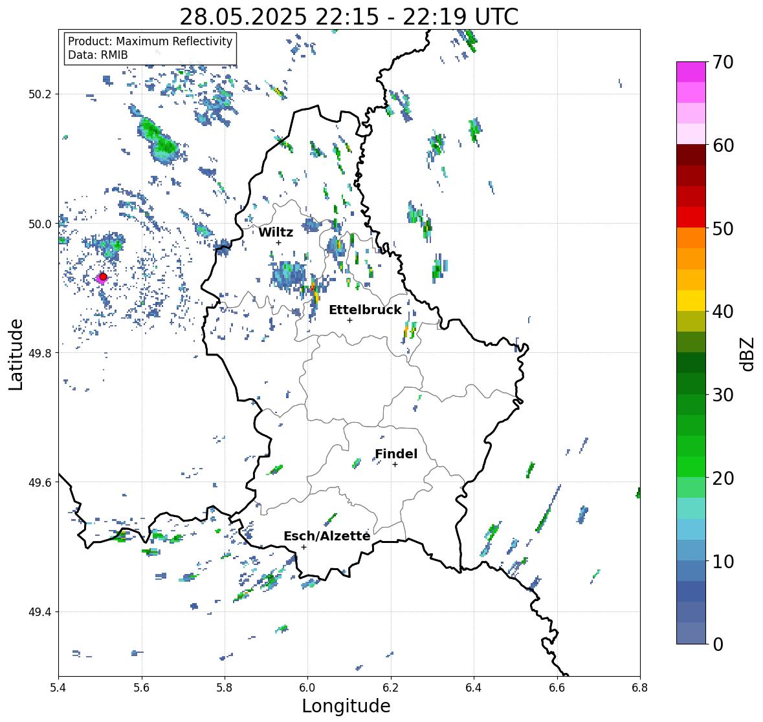Viewport: 763px width, 722px height.
Task: Click the latitude tick label 50.2
Action: pyautogui.click(x=40, y=94)
